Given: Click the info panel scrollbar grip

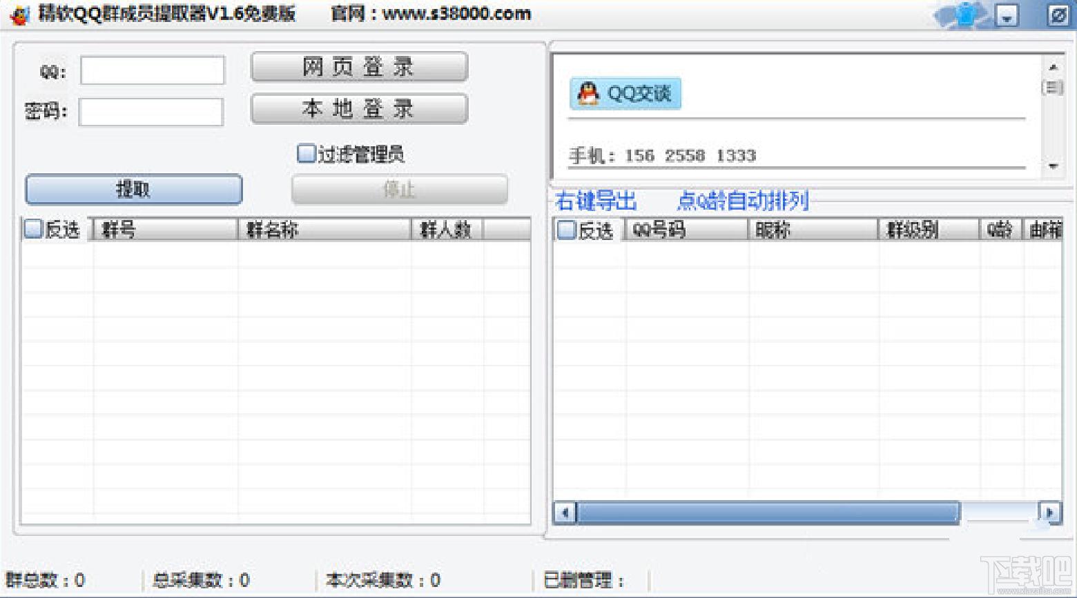Looking at the screenshot, I should pos(1053,88).
